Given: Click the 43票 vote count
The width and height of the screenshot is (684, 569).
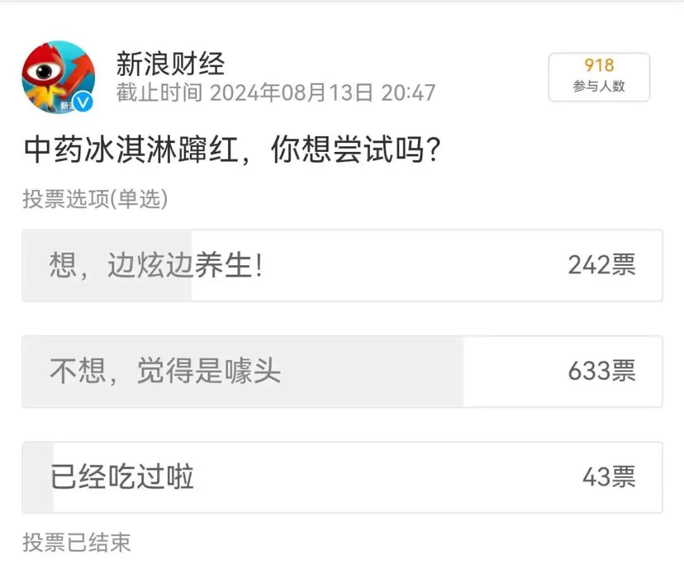Looking at the screenshot, I should (609, 477).
